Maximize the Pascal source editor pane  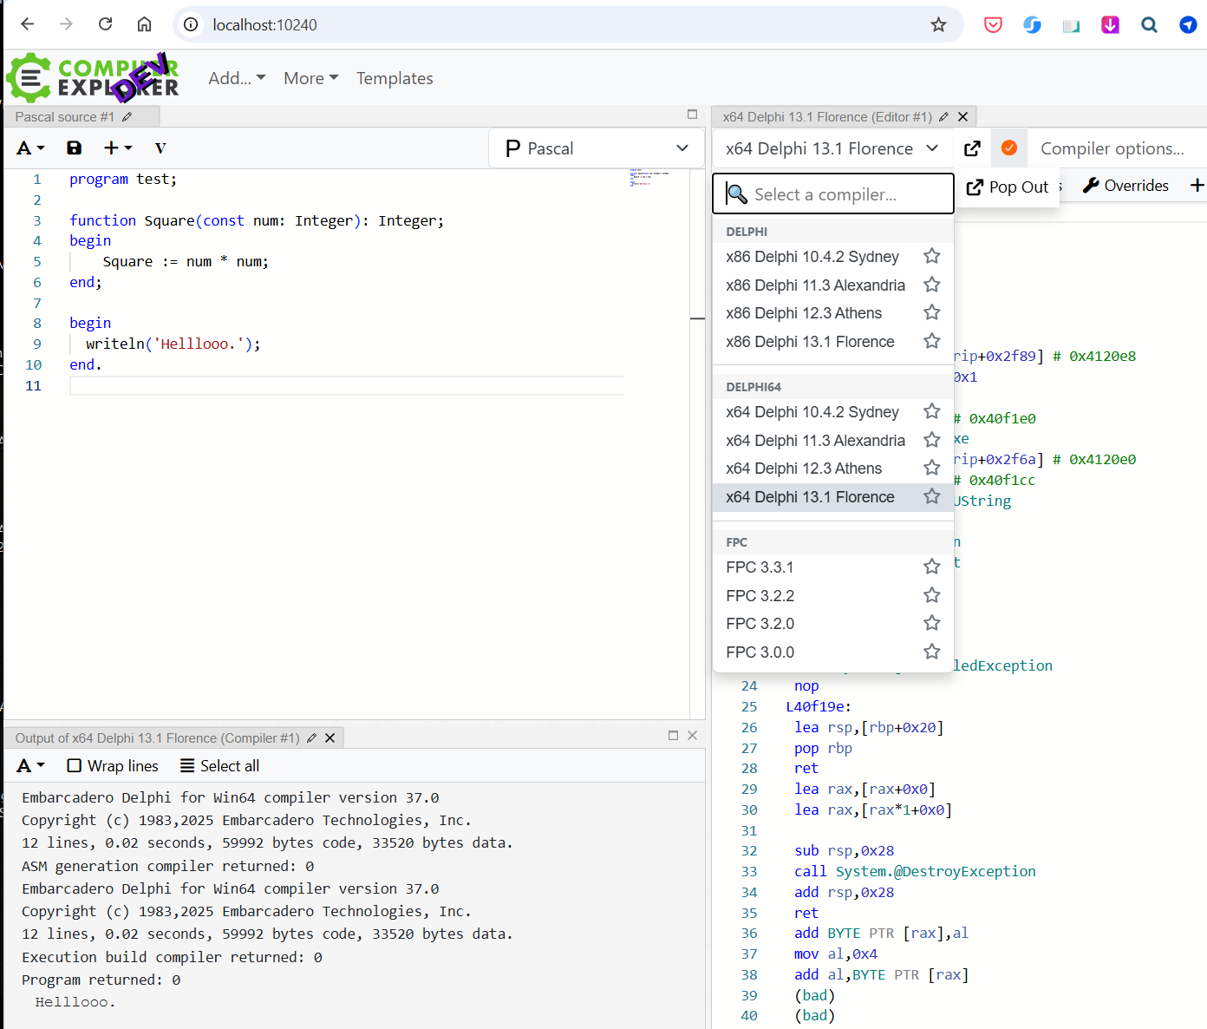point(692,115)
